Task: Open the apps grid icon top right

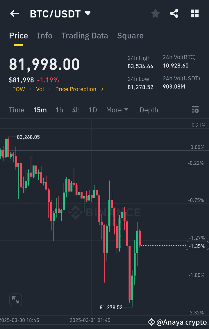Action: (194, 13)
